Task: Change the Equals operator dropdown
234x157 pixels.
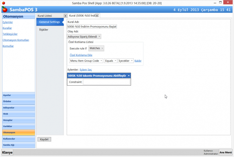Action: pyautogui.click(x=110, y=61)
